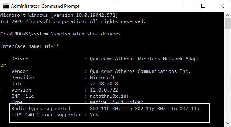Click the scrollbar up arrow

click(x=228, y=15)
